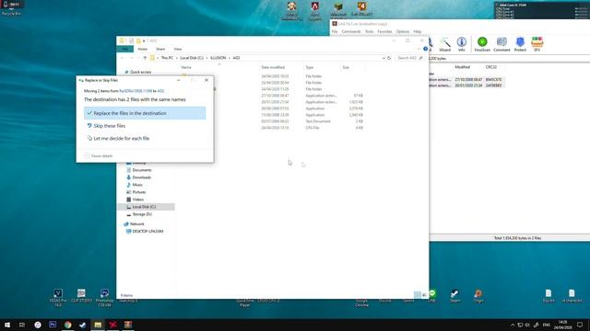Click the VirusScan icon in WinRAR toolbar
Viewport: 590px width, 331px height.
(x=482, y=44)
